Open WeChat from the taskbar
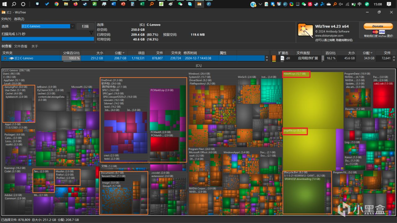The height and width of the screenshot is (223, 397). tap(180, 4)
